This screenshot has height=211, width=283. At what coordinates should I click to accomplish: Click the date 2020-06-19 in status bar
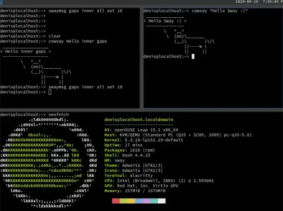(247, 2)
